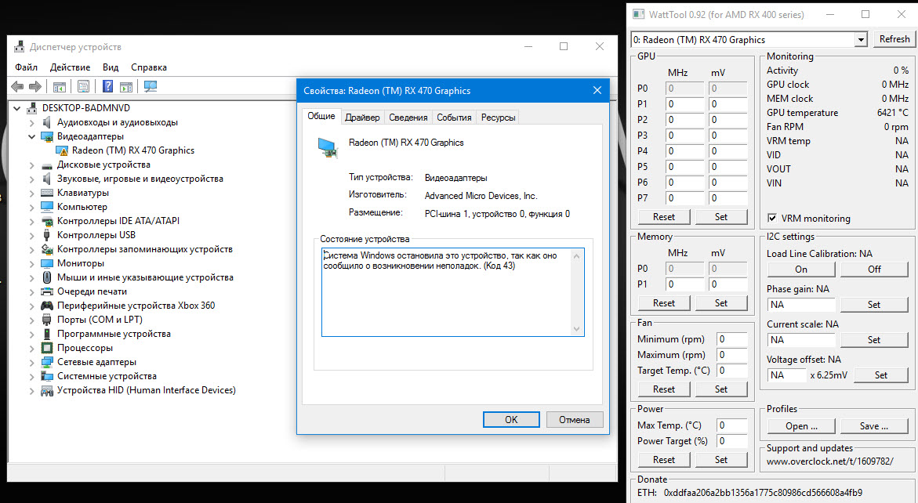Expand the Мониторы node

31,263
